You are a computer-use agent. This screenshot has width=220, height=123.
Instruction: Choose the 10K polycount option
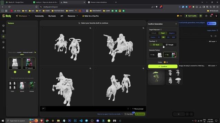pyautogui.click(x=163, y=37)
